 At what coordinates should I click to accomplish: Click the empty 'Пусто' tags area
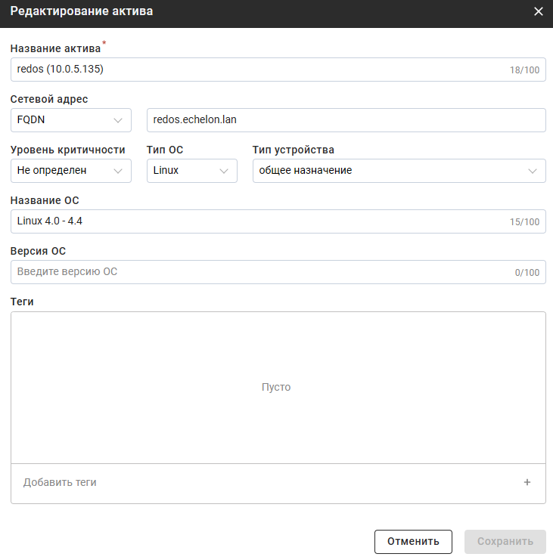[x=277, y=387]
